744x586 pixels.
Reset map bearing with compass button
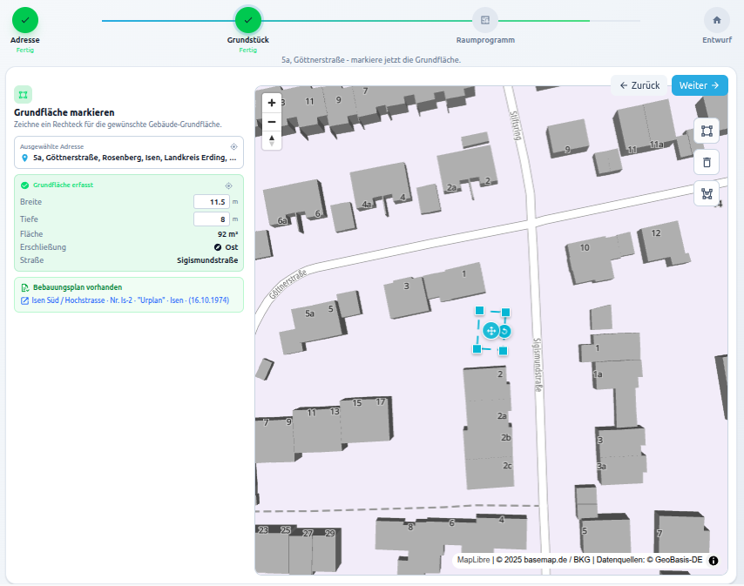[272, 141]
